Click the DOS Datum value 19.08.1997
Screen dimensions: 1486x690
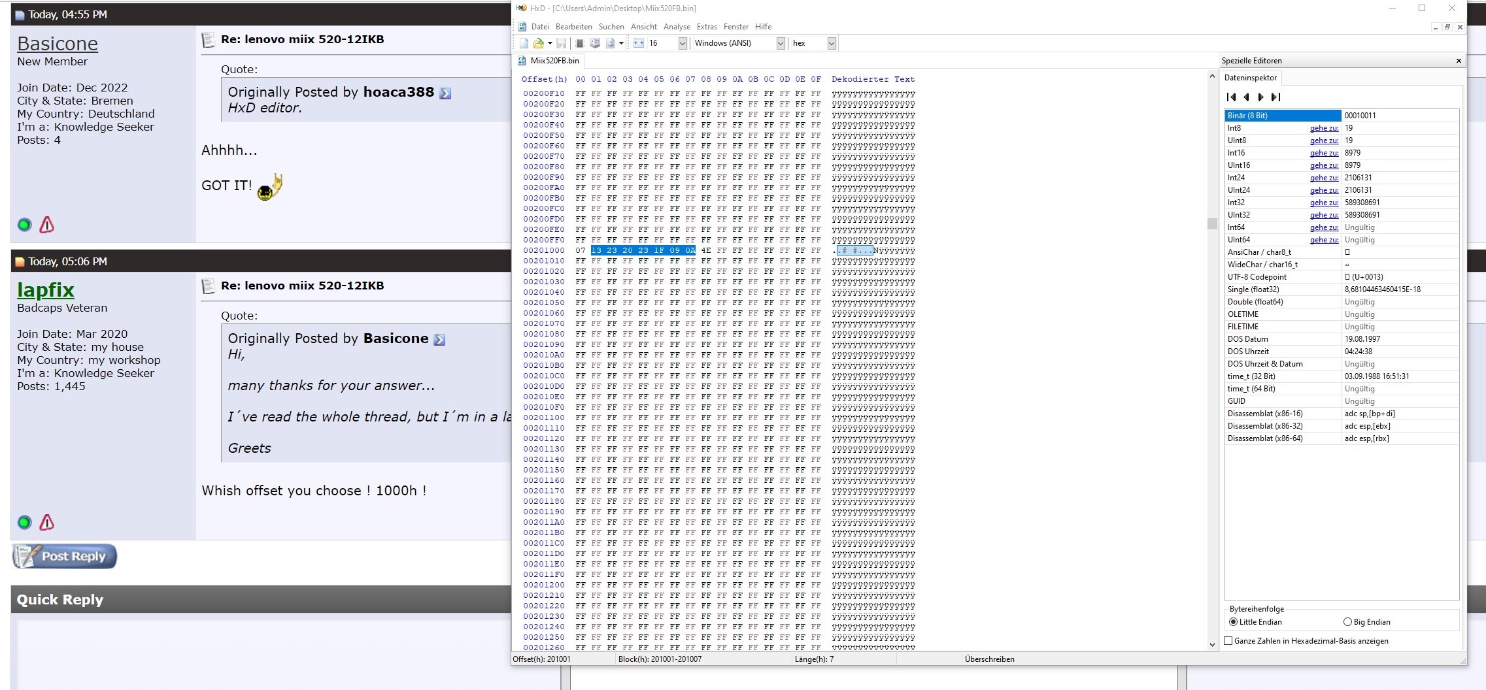pyautogui.click(x=1362, y=339)
